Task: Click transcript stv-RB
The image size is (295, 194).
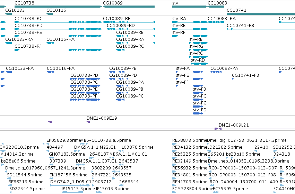Action: 196,39
